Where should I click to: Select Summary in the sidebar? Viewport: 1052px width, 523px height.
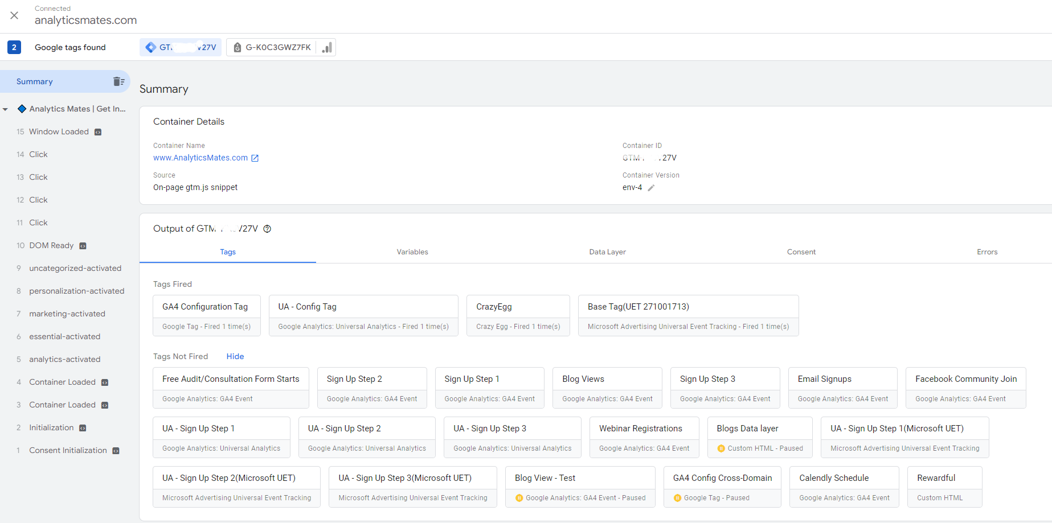pos(65,81)
